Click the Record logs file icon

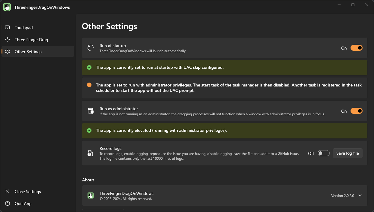90,153
